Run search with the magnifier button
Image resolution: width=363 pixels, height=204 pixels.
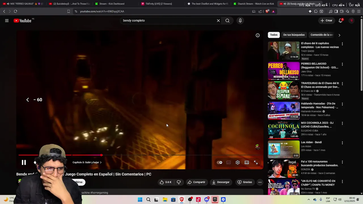coord(227,20)
